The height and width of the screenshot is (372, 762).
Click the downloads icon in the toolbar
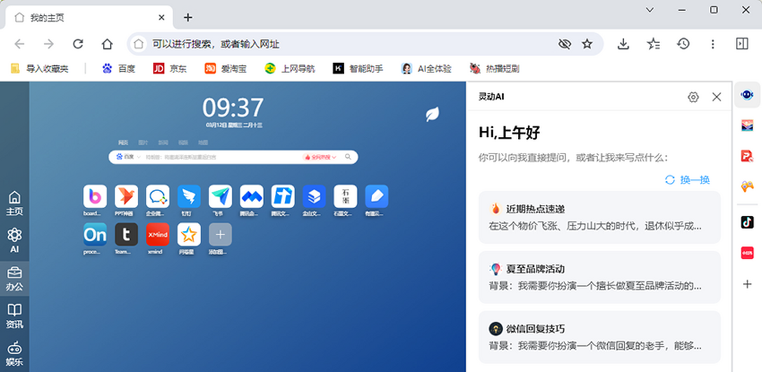click(623, 44)
